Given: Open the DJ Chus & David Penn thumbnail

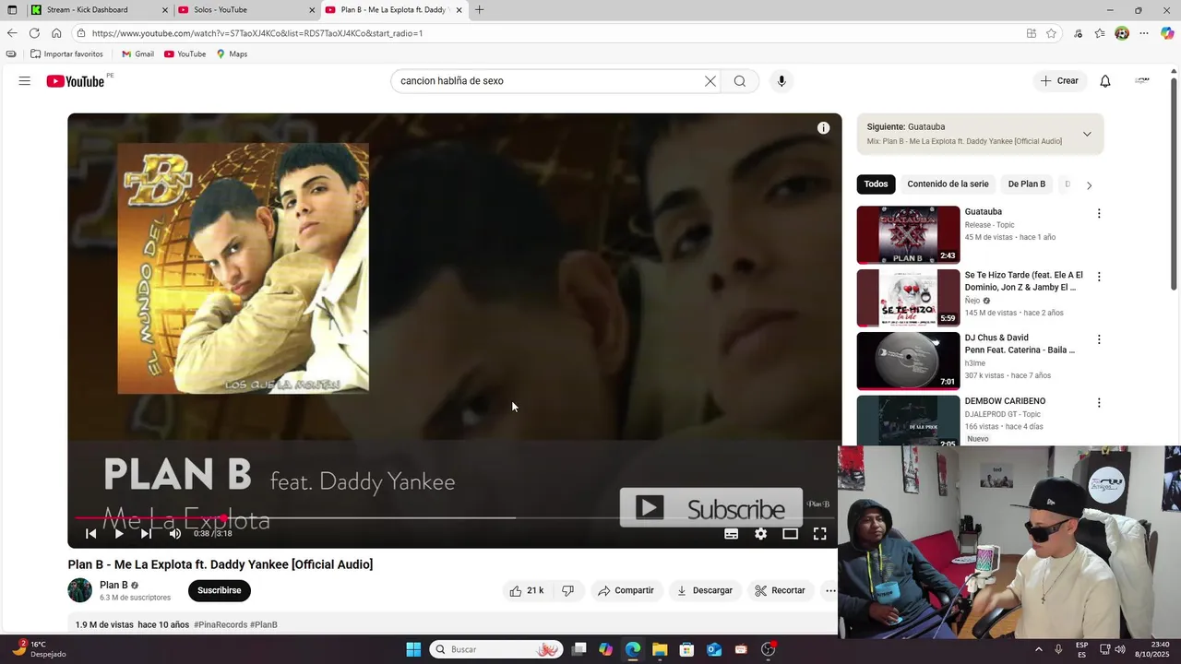Looking at the screenshot, I should tap(909, 361).
